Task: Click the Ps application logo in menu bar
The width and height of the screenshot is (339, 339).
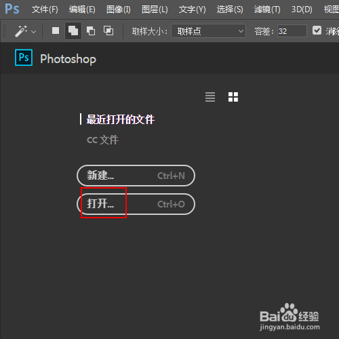Action: pos(12,9)
